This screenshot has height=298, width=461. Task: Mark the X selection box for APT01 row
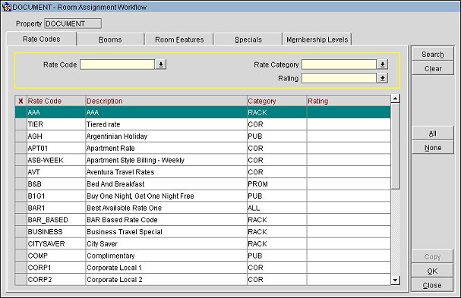21,148
